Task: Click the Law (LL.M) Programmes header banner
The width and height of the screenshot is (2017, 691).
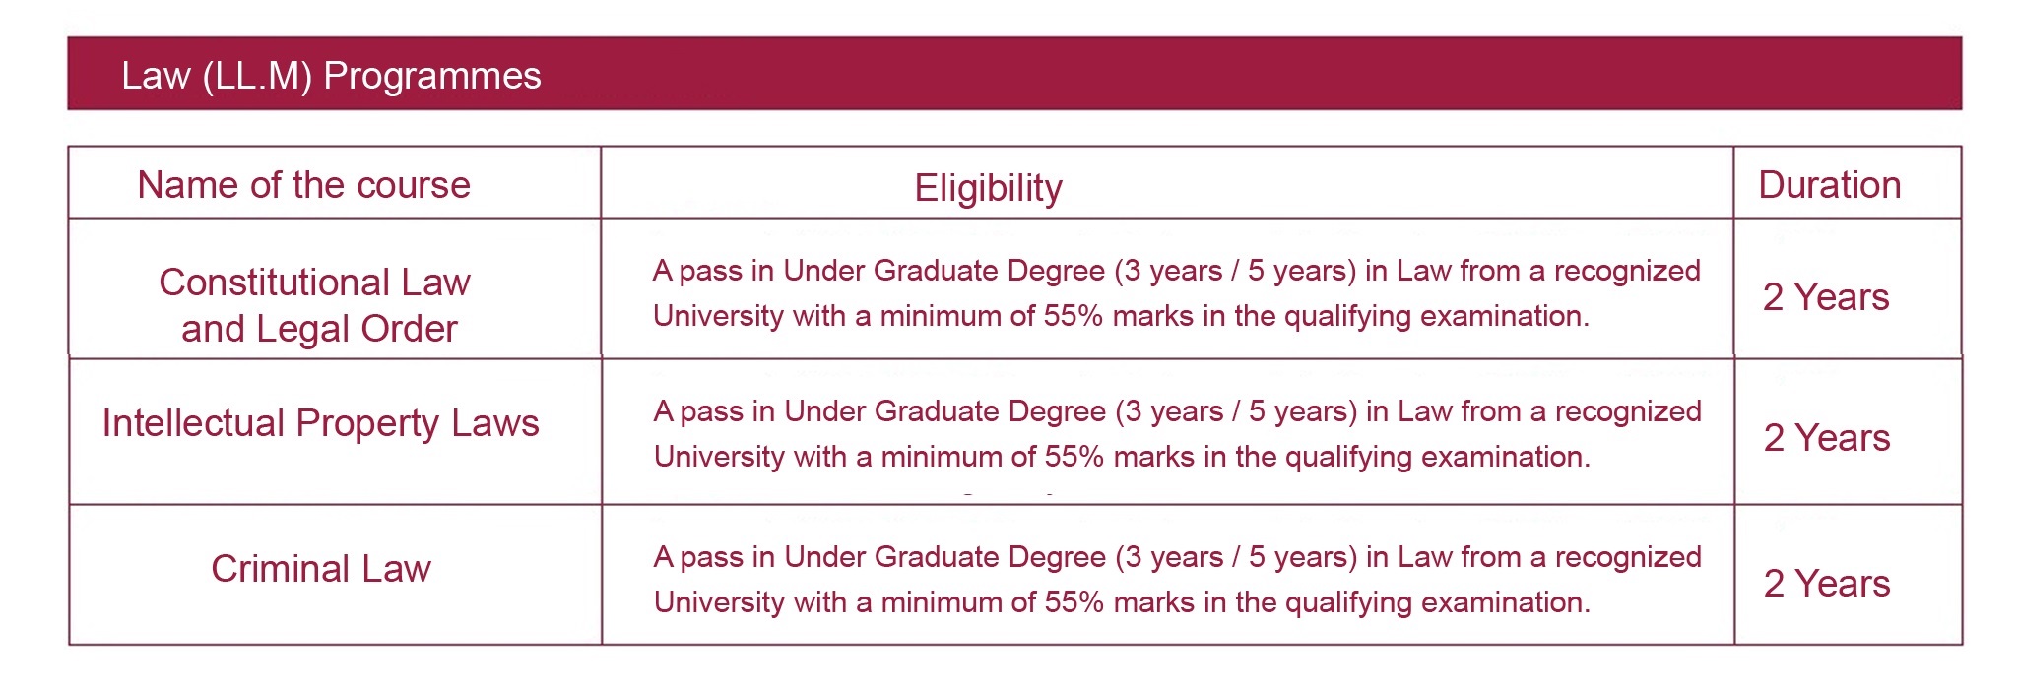Action: pyautogui.click(x=1014, y=74)
